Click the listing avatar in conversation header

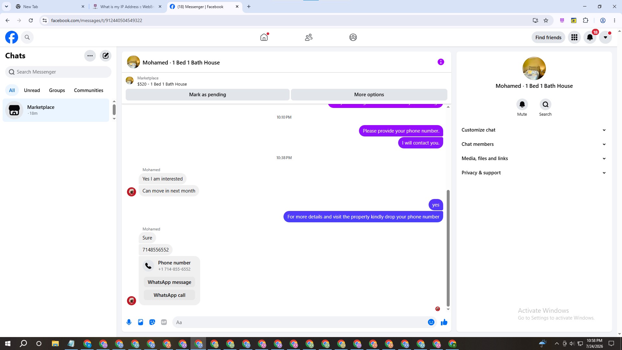pyautogui.click(x=133, y=62)
